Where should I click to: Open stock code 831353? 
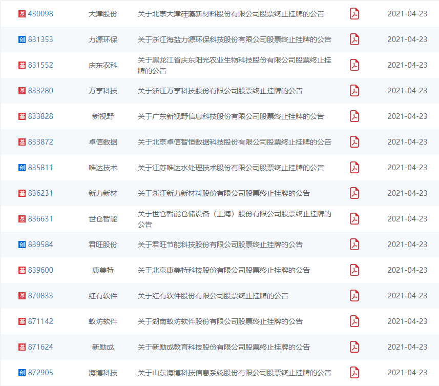point(40,39)
